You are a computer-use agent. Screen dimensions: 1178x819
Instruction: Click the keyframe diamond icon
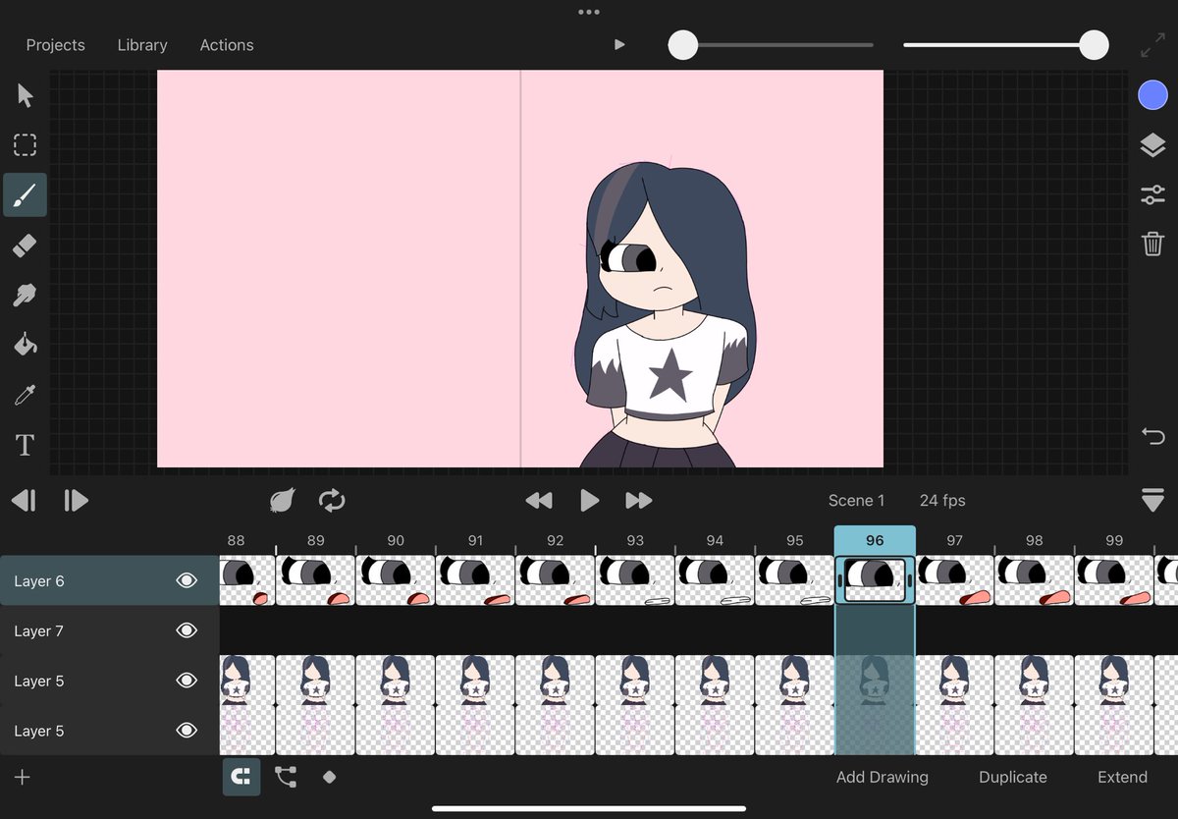330,777
